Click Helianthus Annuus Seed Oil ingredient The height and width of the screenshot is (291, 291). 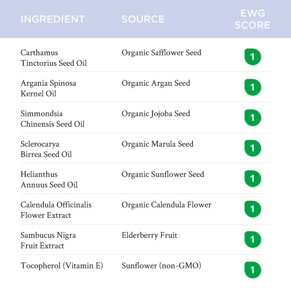pyautogui.click(x=49, y=179)
